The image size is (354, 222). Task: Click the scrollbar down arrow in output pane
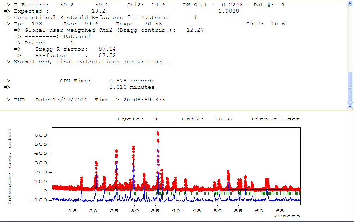350,106
